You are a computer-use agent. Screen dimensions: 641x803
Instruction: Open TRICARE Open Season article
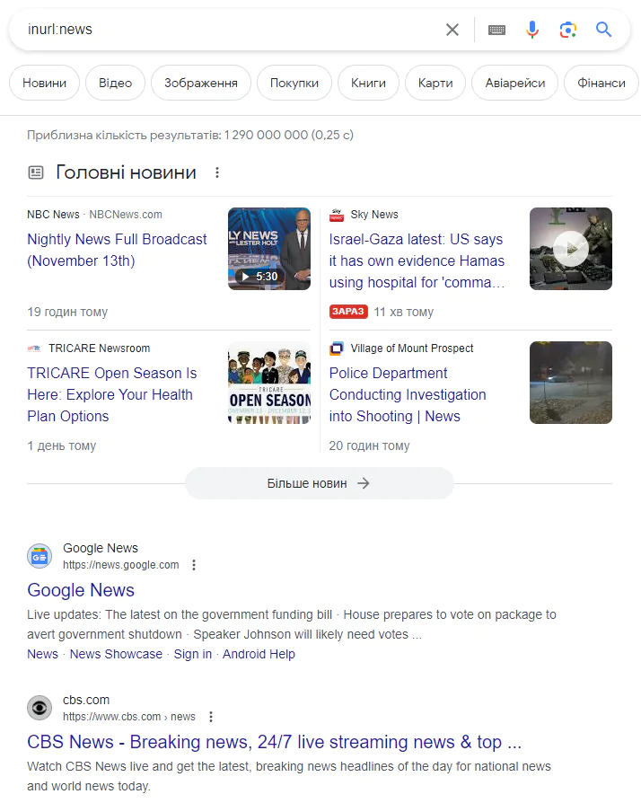pos(111,394)
